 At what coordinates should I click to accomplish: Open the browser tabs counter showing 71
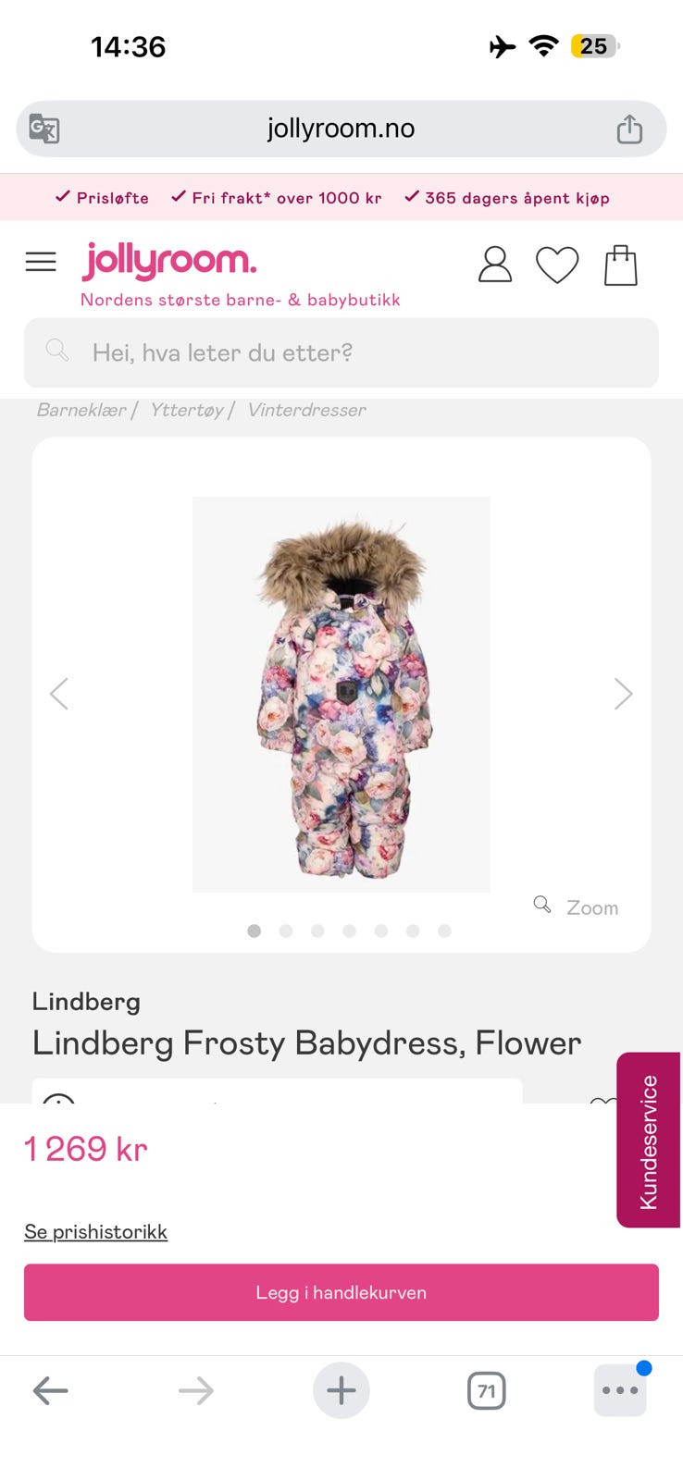[x=487, y=1390]
